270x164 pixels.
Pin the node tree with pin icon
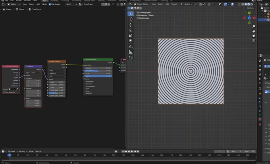coord(113,4)
